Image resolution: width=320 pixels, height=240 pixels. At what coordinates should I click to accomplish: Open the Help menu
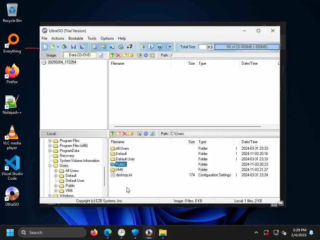[x=122, y=38]
